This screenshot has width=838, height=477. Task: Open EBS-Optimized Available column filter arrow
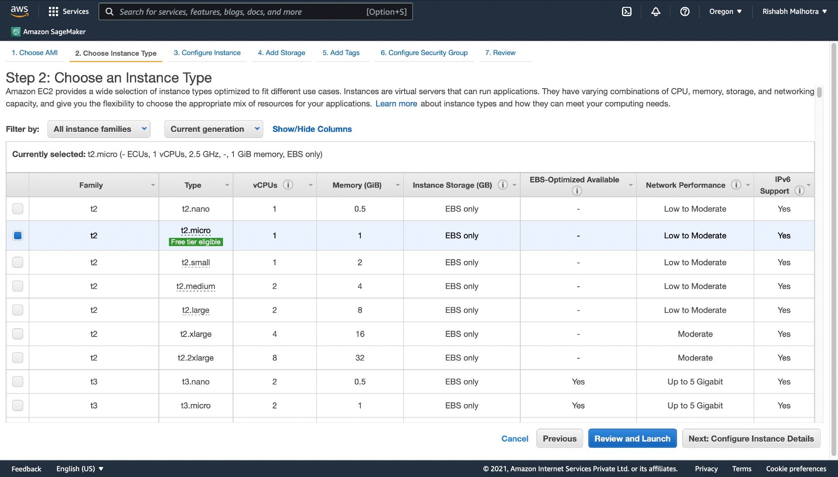(631, 185)
